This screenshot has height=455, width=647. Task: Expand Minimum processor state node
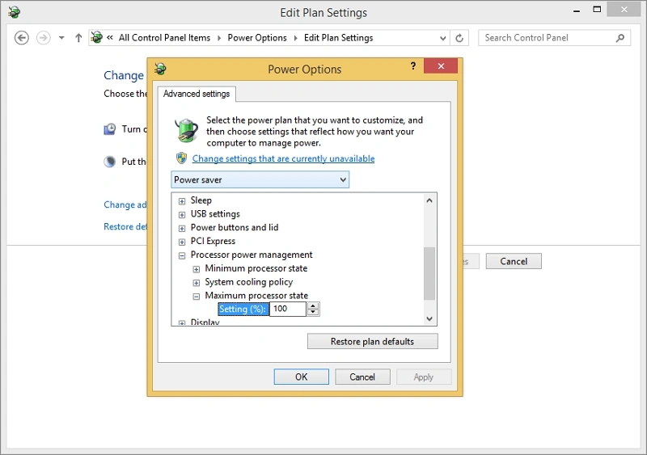click(x=197, y=269)
